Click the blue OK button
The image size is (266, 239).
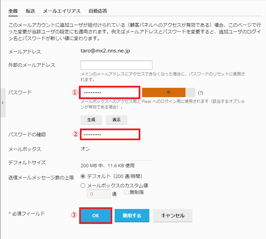click(x=96, y=216)
